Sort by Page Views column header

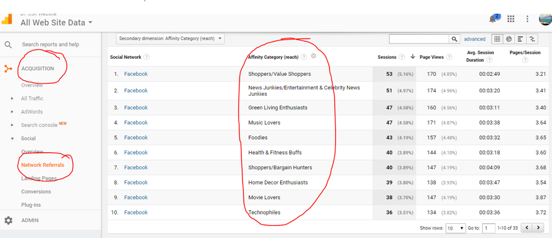[432, 57]
